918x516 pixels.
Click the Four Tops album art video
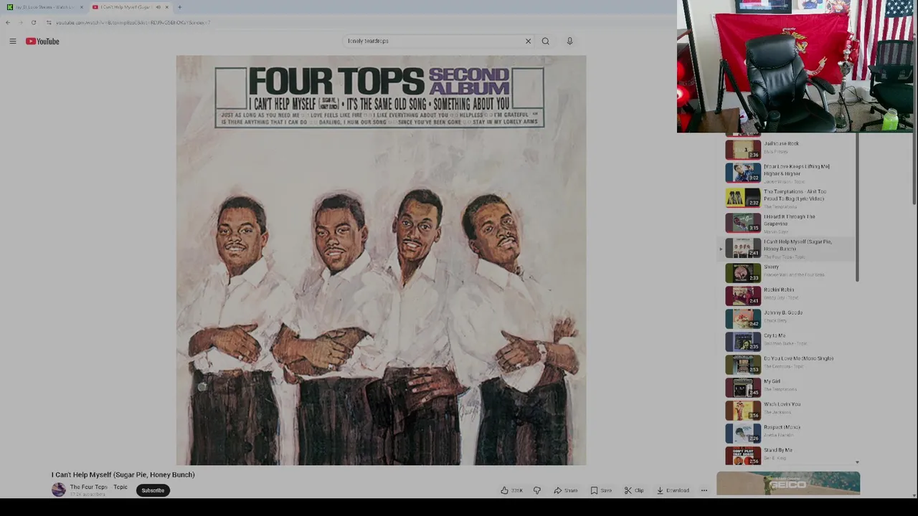(381, 260)
